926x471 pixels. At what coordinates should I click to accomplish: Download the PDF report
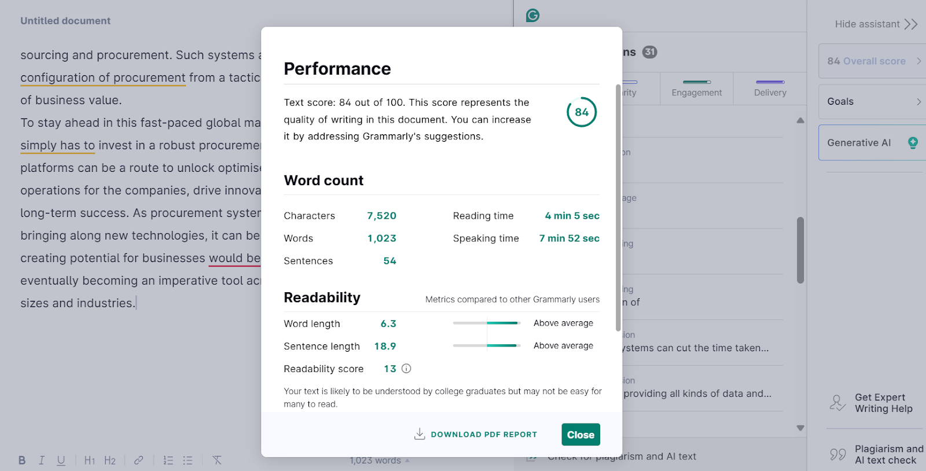[x=476, y=434]
